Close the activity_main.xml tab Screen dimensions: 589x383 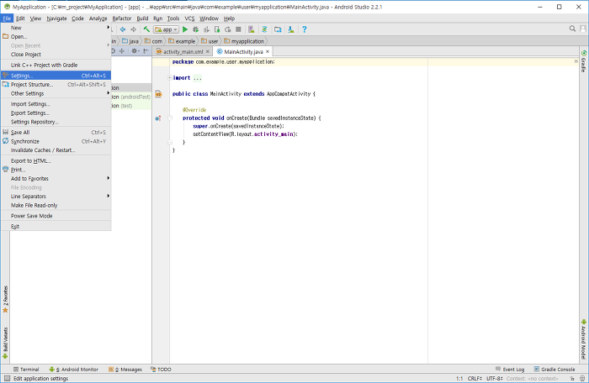coord(207,52)
